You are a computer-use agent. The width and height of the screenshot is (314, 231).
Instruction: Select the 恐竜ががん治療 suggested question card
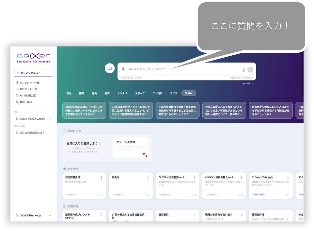coord(271,111)
